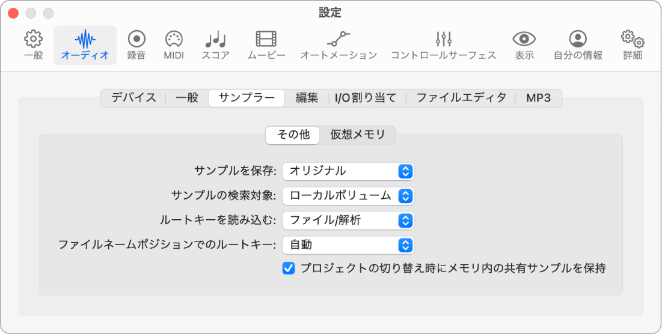
Task: Close the 設定 window with red button
Action: [x=13, y=13]
